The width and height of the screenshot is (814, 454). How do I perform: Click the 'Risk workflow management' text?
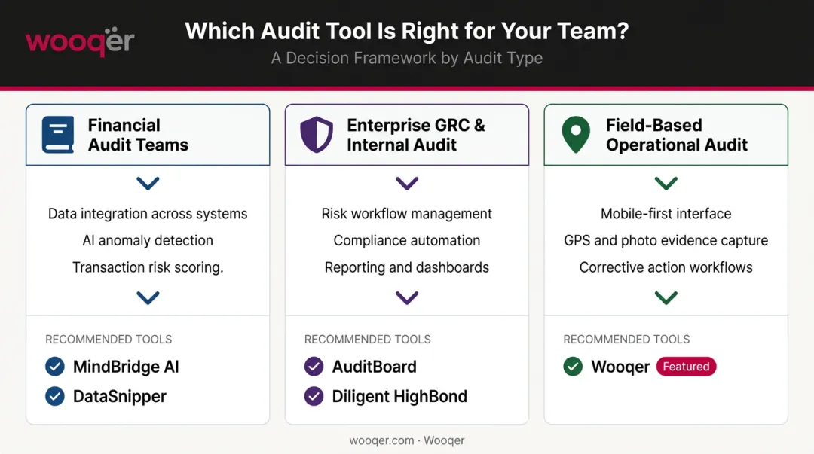(x=407, y=214)
